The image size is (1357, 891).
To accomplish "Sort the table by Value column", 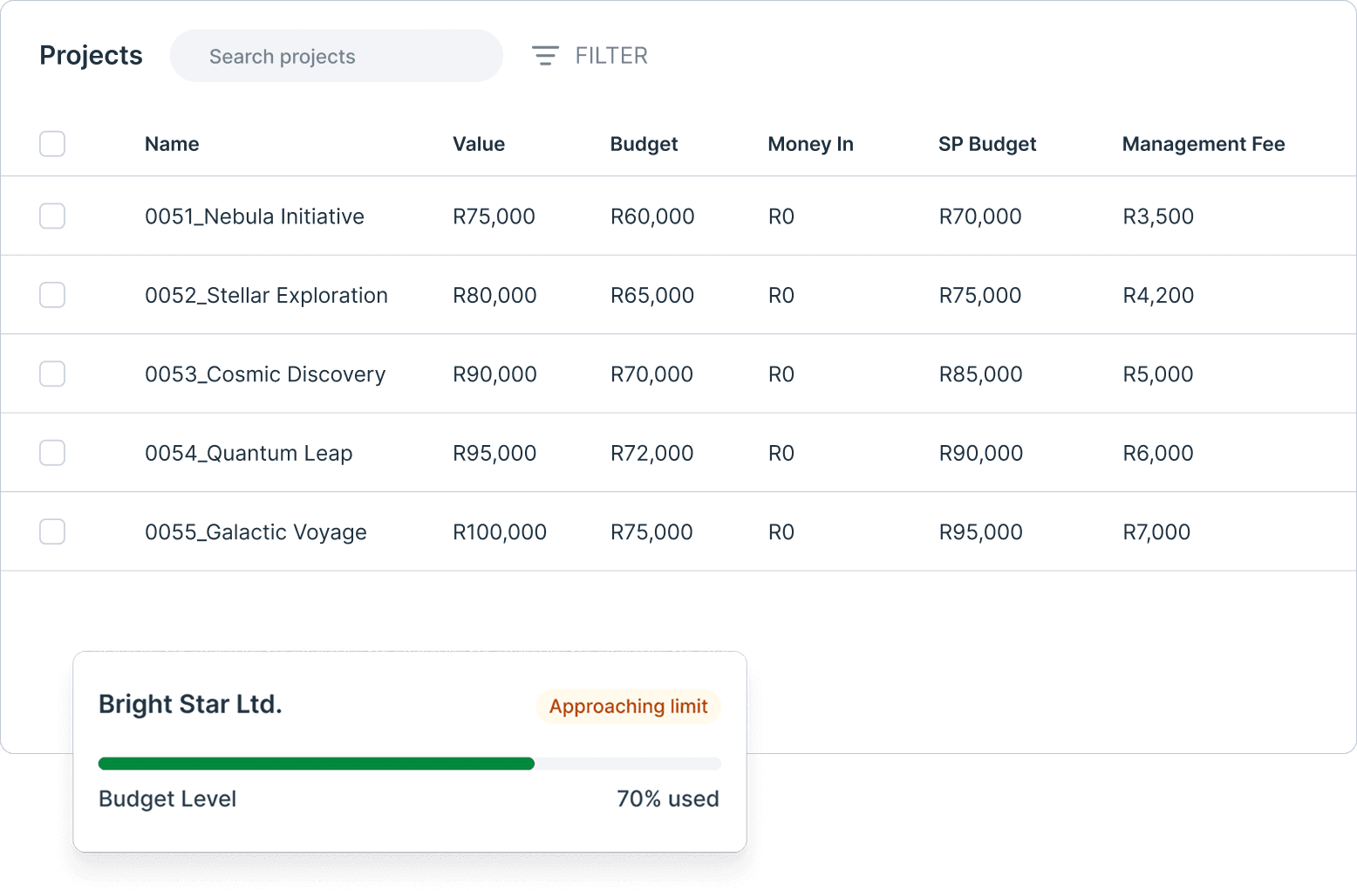I will point(479,144).
